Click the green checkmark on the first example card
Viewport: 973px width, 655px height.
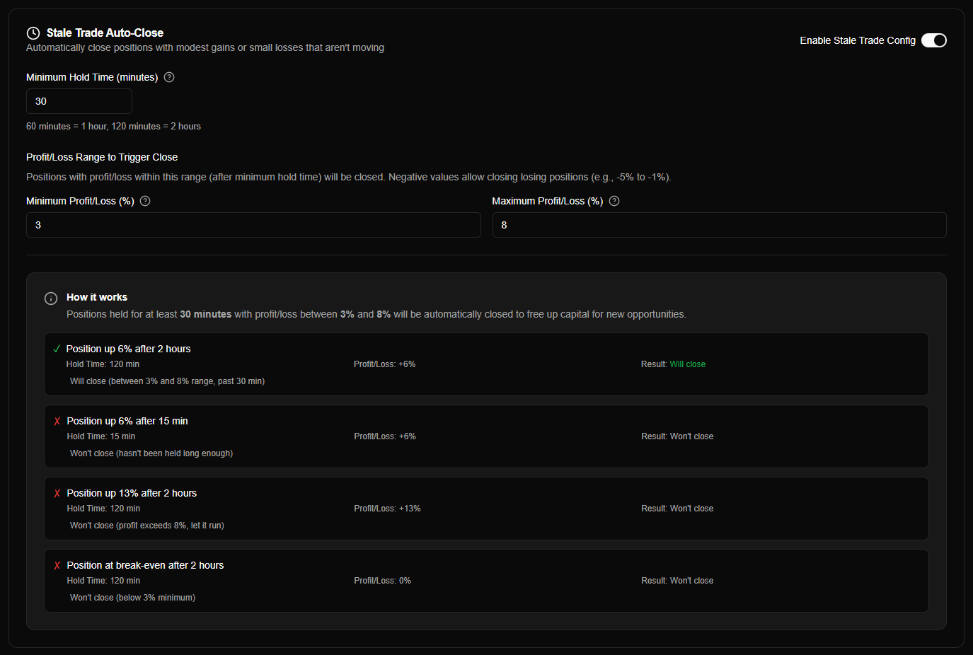click(57, 348)
